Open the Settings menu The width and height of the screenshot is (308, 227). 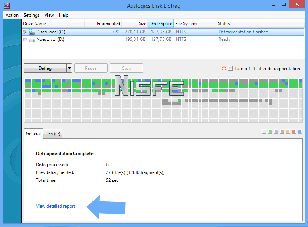pyautogui.click(x=32, y=15)
